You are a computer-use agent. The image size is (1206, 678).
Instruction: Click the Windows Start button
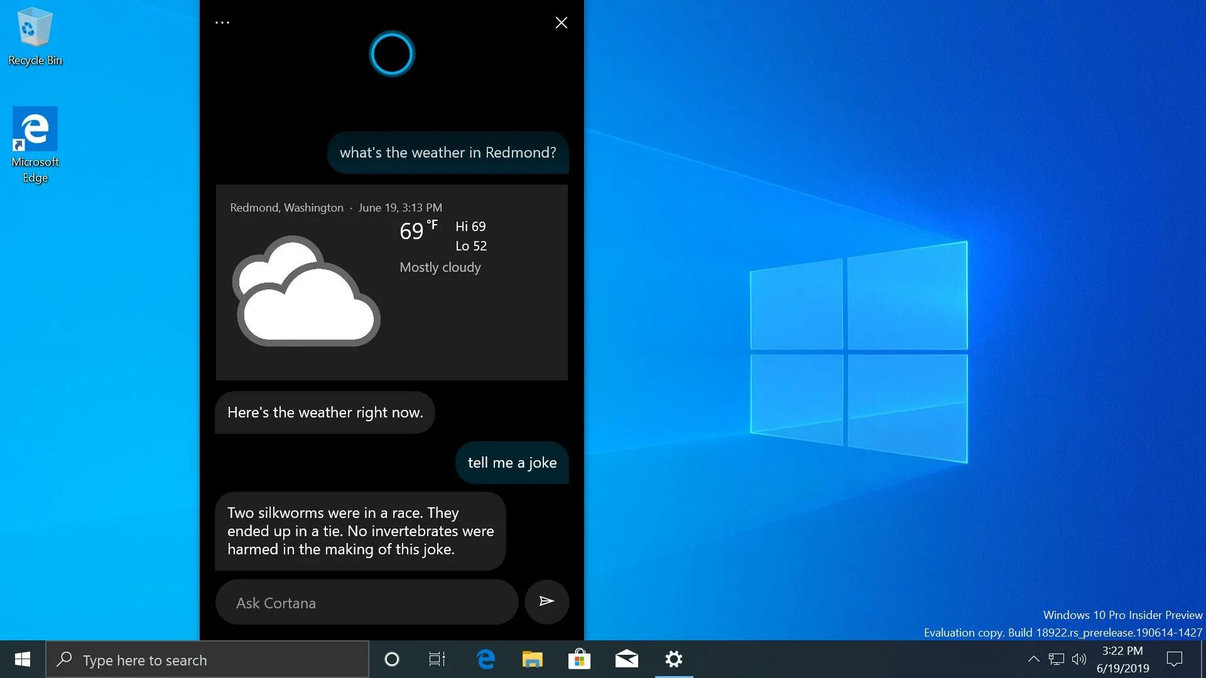coord(23,659)
